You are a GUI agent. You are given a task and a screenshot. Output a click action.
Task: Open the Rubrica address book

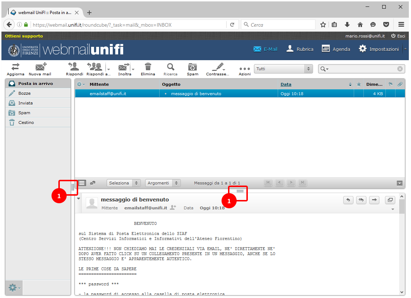coord(300,49)
